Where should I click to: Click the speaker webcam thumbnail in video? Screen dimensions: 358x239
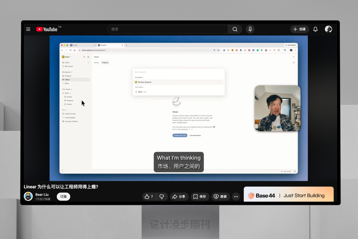pos(277,108)
